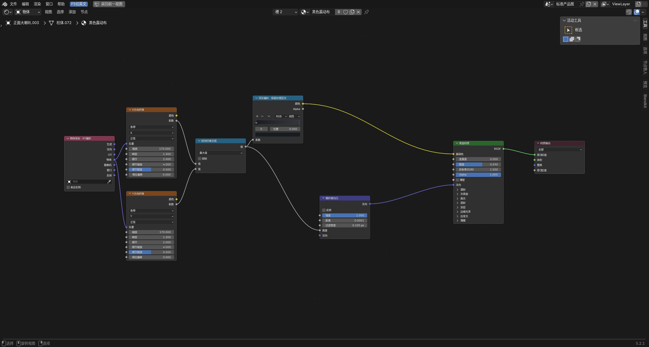This screenshot has width=649, height=347.
Task: Click the 8 material users button
Action: [x=339, y=12]
